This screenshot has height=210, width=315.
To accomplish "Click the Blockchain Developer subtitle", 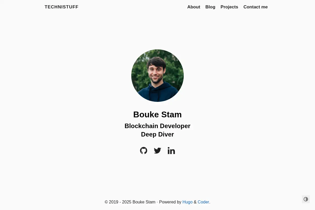I will coord(157,126).
